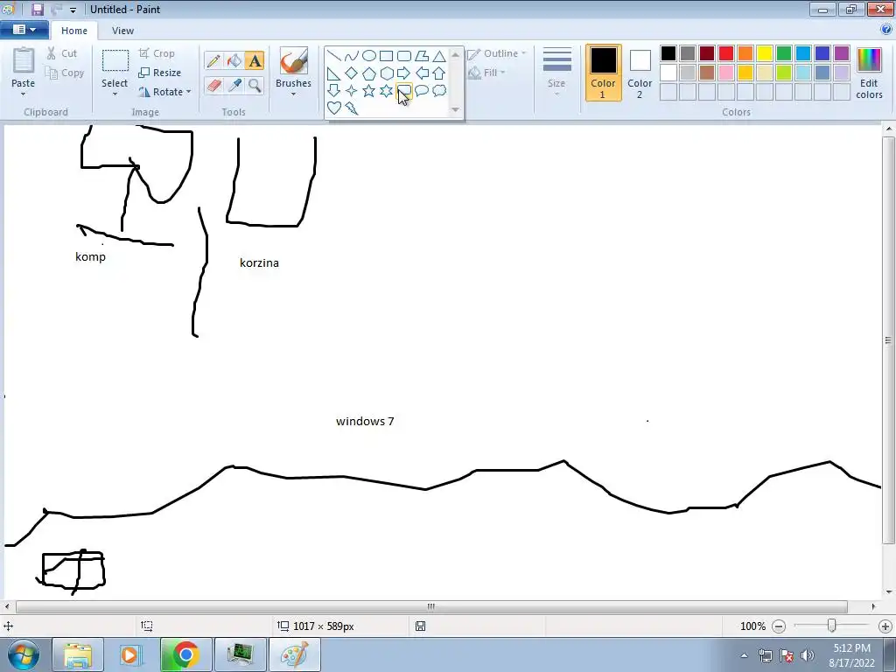The width and height of the screenshot is (896, 672).
Task: Pick the yellow color swatch
Action: (765, 53)
